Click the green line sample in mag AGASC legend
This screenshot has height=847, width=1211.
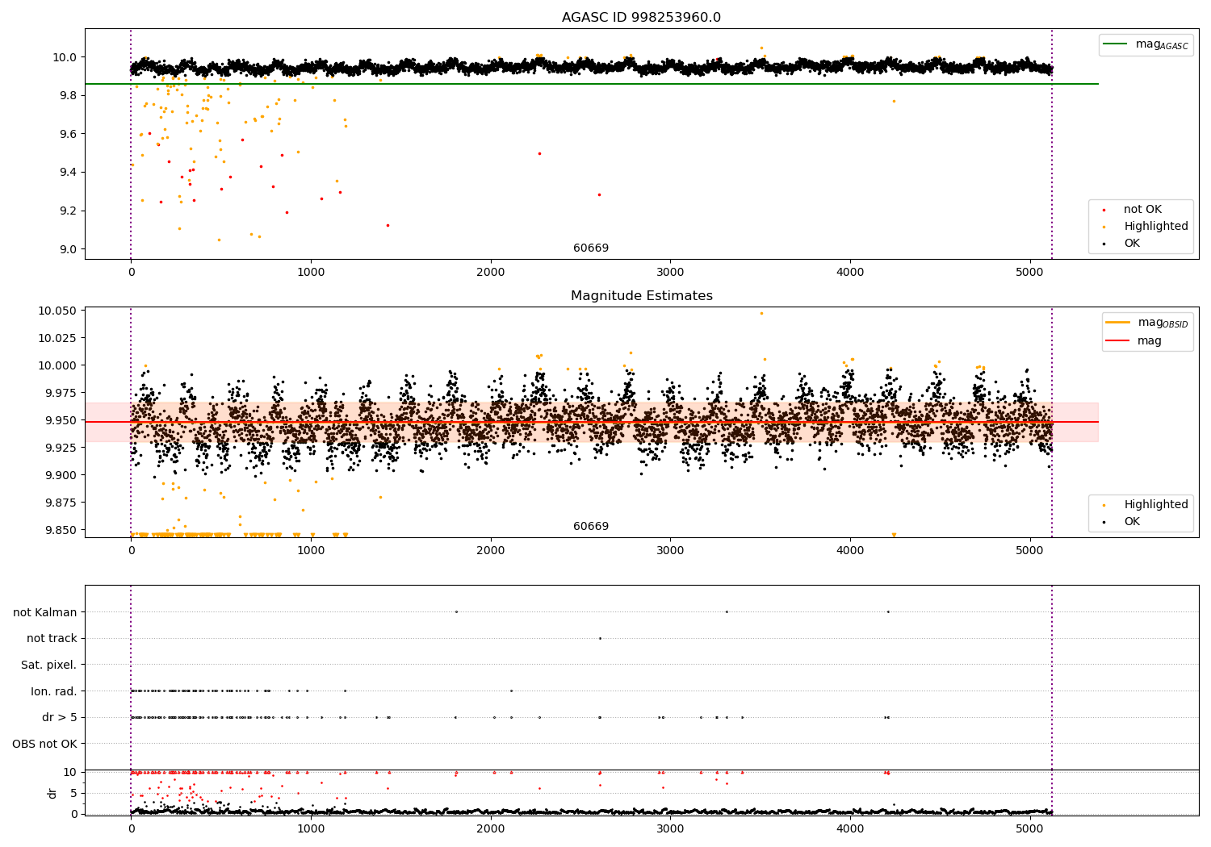(x=1116, y=44)
